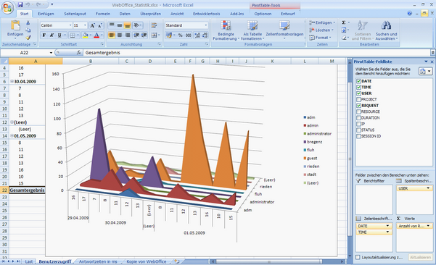Viewport: 436px width, 265px height.
Task: Switch to the Formeln ribbon tab
Action: point(103,14)
